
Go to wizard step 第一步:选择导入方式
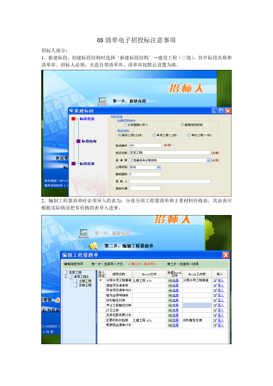107,264
